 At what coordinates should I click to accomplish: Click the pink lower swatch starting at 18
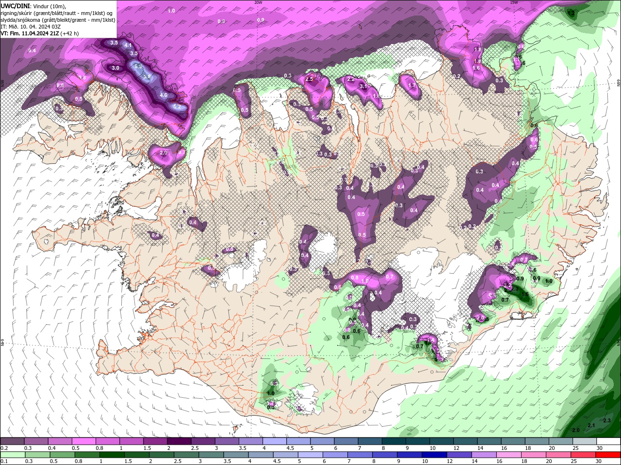click(x=534, y=455)
